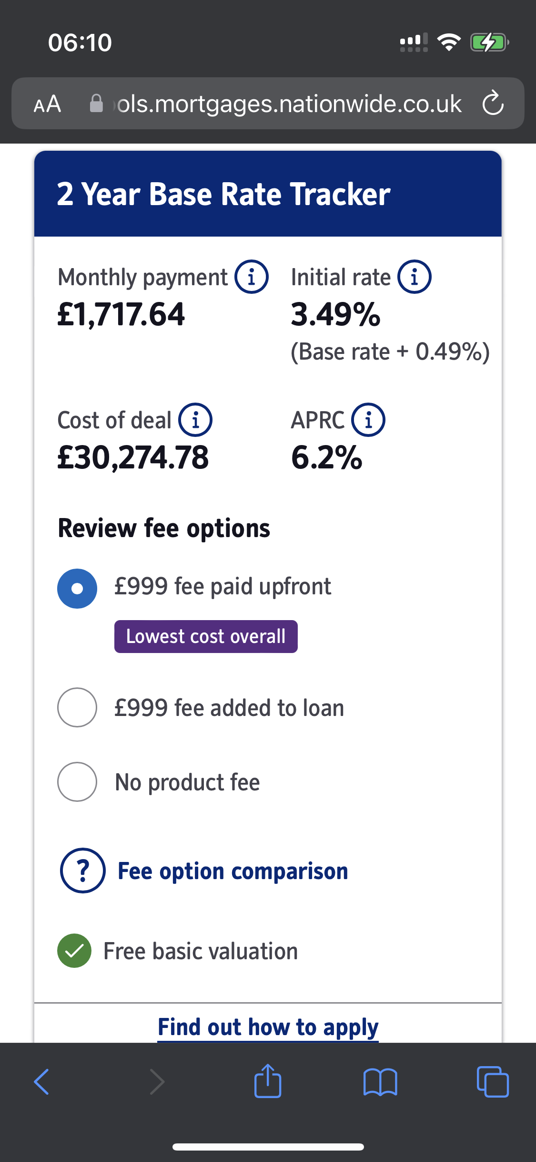The image size is (536, 1162).
Task: Show open tabs with the tabs icon
Action: tap(493, 1081)
